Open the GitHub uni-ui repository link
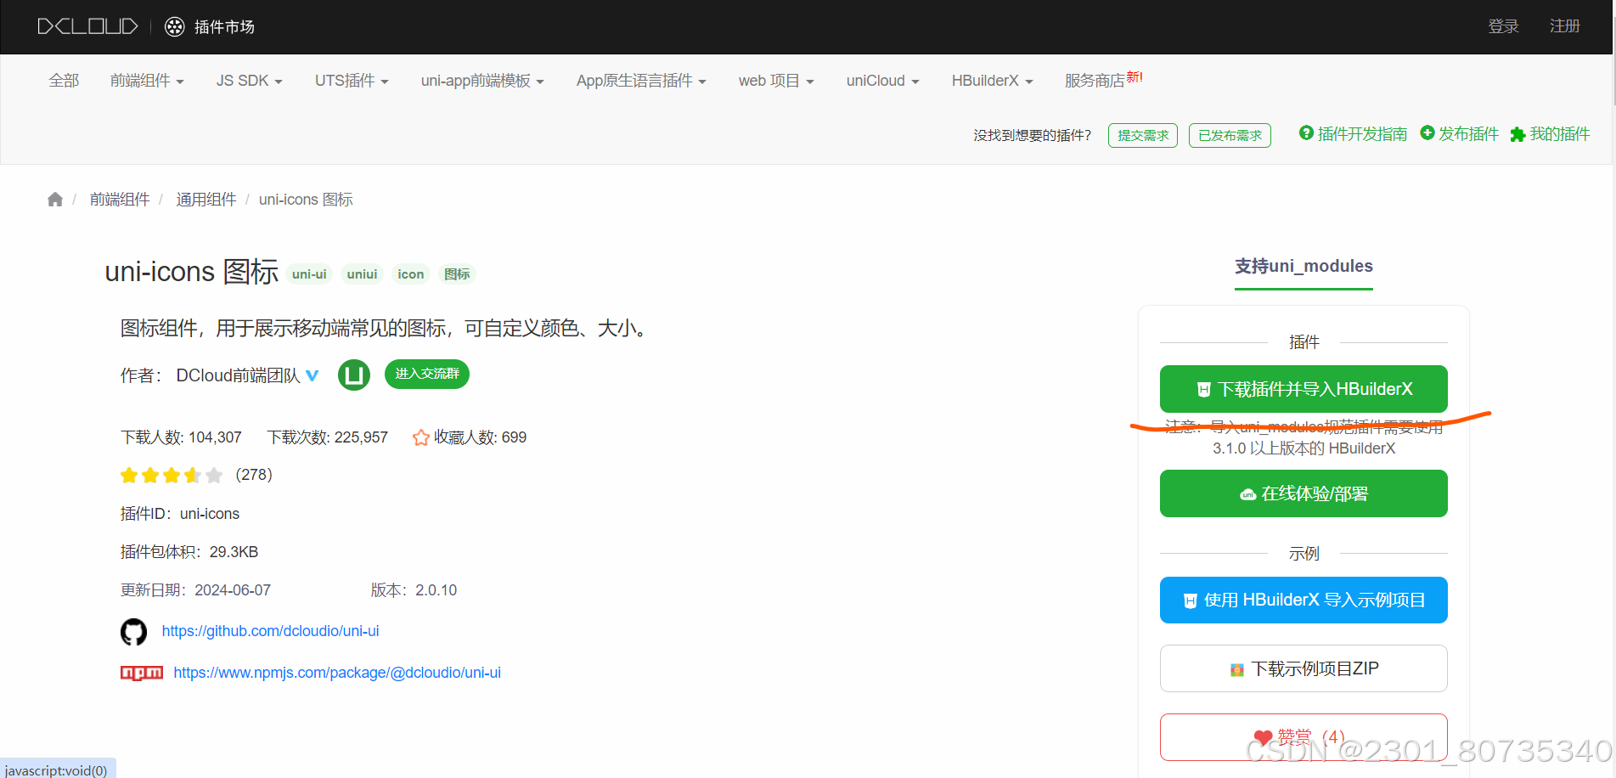Viewport: 1616px width, 778px height. pyautogui.click(x=270, y=631)
